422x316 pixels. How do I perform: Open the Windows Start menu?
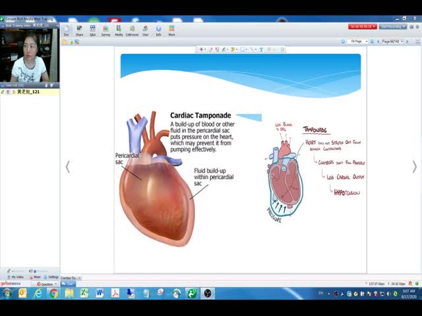tap(7, 293)
